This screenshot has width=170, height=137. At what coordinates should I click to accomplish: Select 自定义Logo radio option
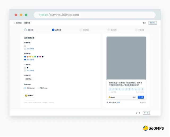(x=25, y=88)
